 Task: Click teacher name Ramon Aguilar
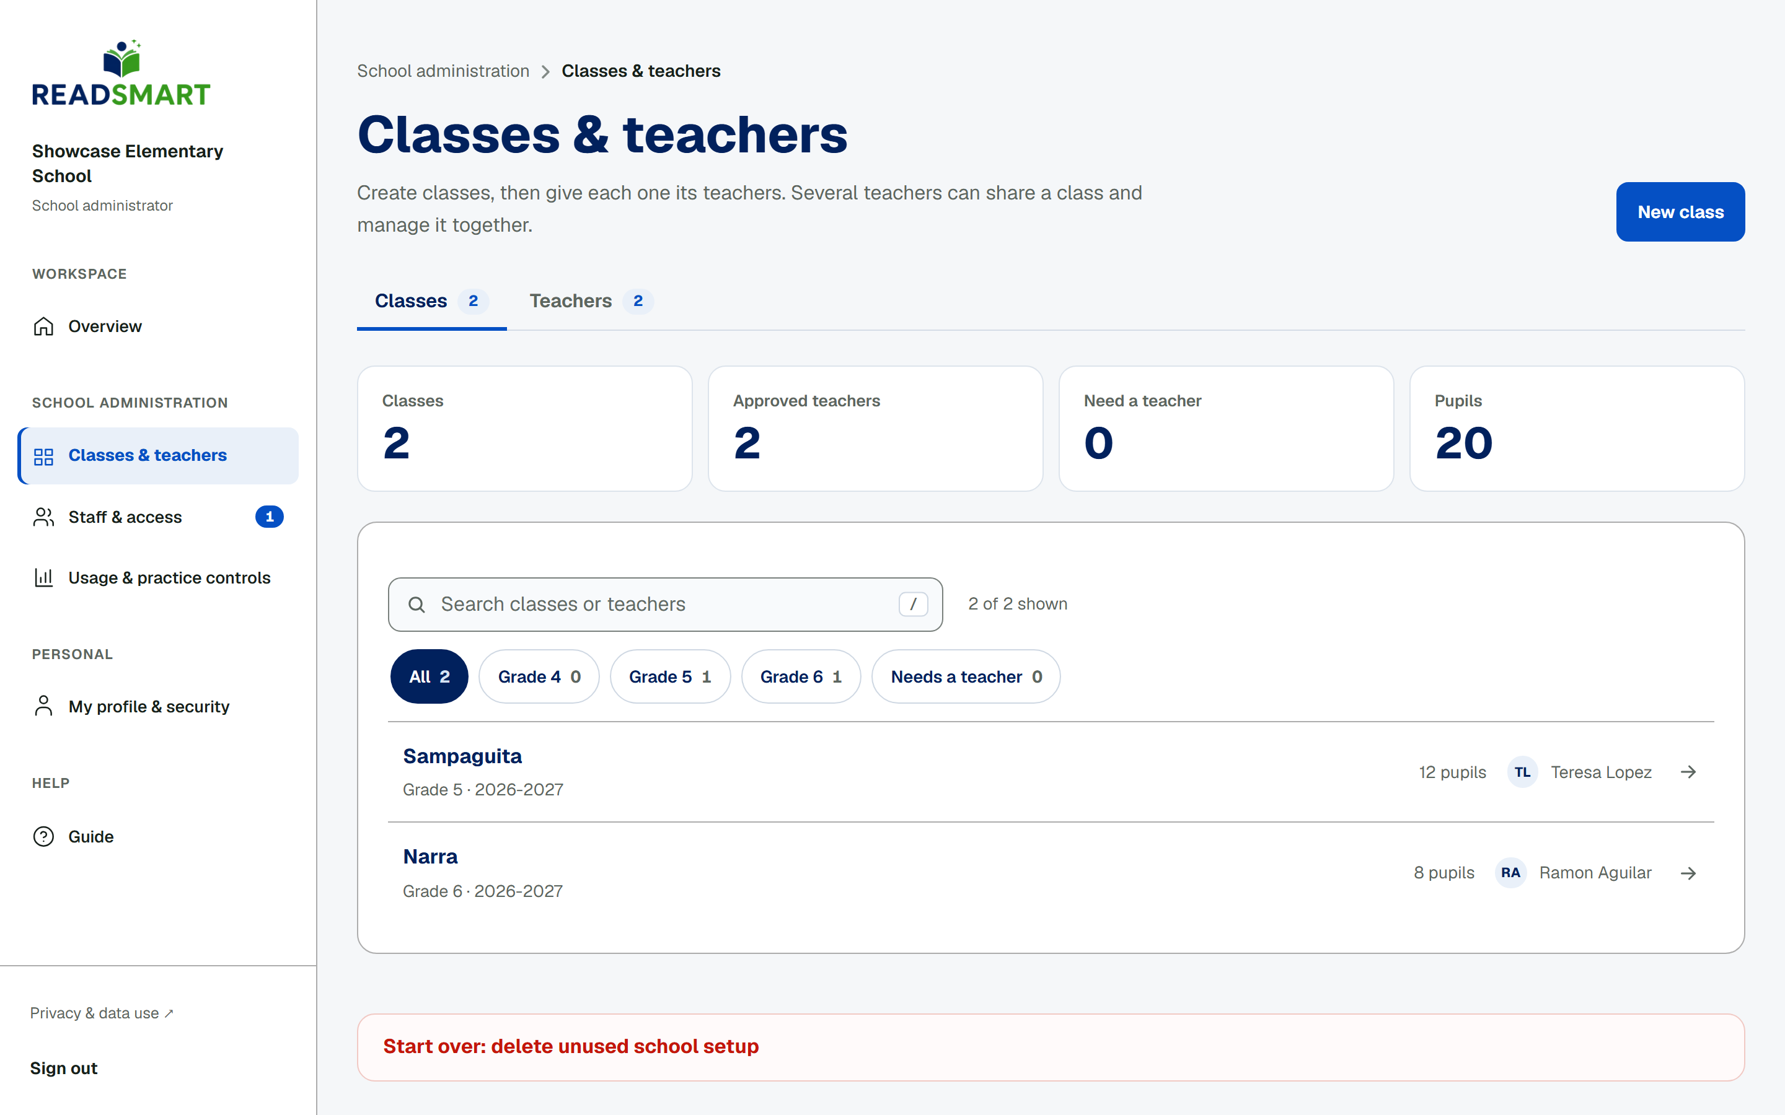pos(1595,872)
